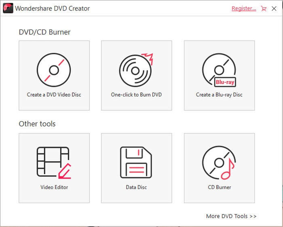Choose the "One-click to Burn DVD" label

pos(136,95)
